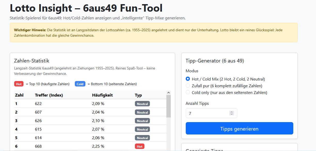This screenshot has height=151, width=316.
Task: Select the Hot / Cold Mix mode
Action: point(188,79)
